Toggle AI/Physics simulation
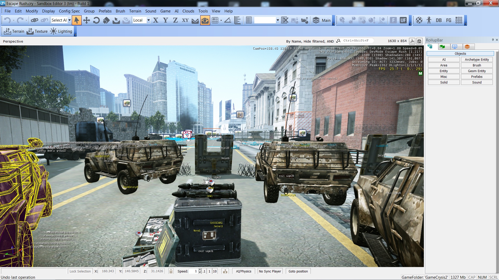499x280 pixels. [x=244, y=271]
